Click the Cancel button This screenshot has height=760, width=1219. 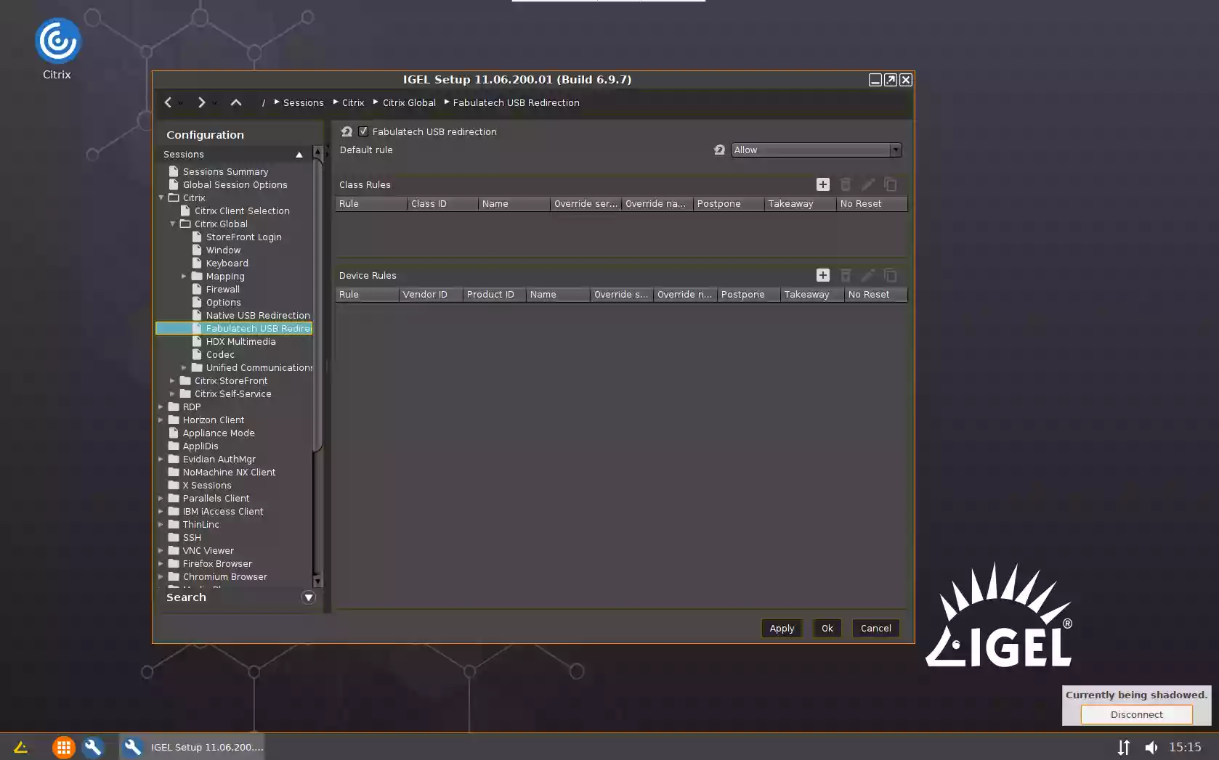876,628
